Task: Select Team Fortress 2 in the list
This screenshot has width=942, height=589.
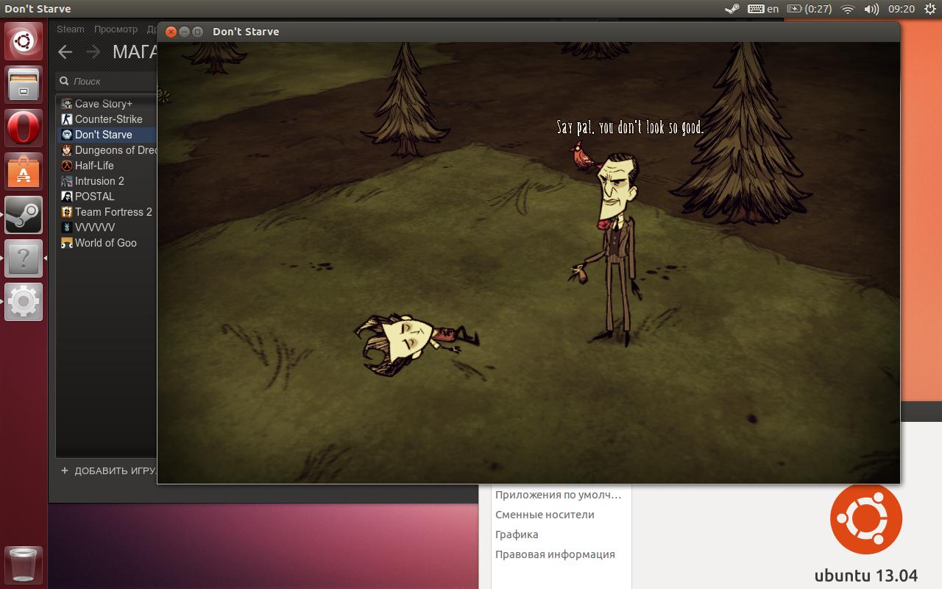Action: click(x=107, y=212)
